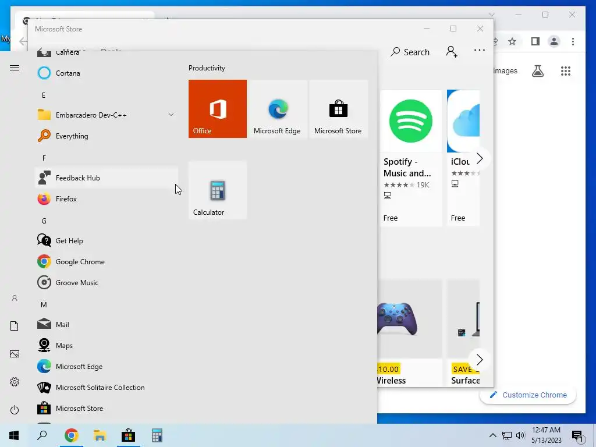Launch Firefox from the Start menu list
This screenshot has height=447, width=596.
107,199
